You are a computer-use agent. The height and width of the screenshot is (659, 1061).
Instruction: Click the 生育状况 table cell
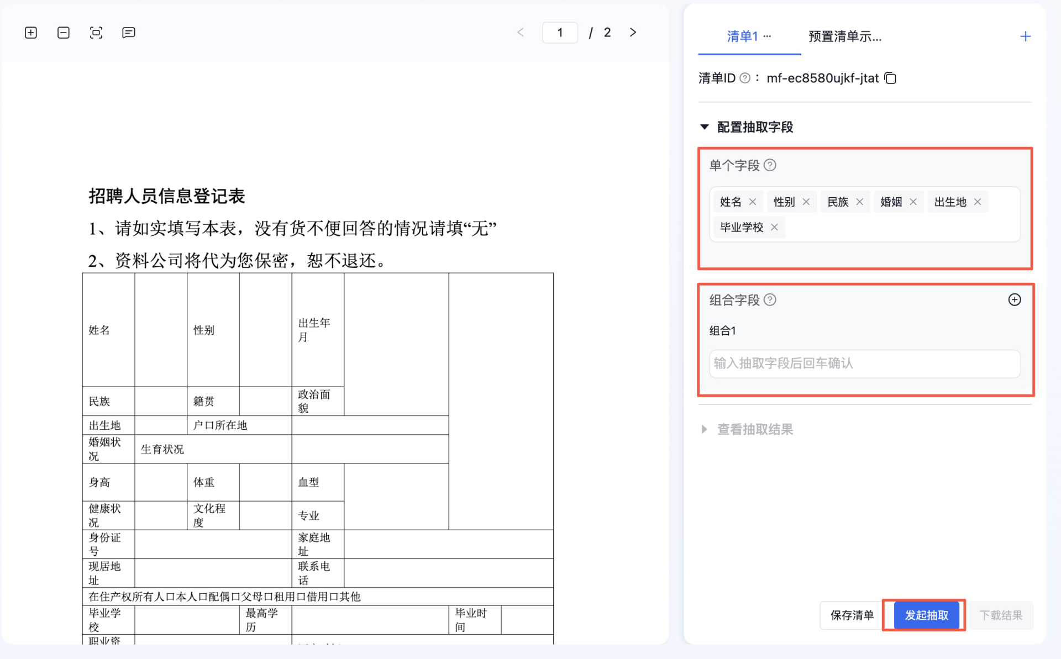[x=213, y=449]
